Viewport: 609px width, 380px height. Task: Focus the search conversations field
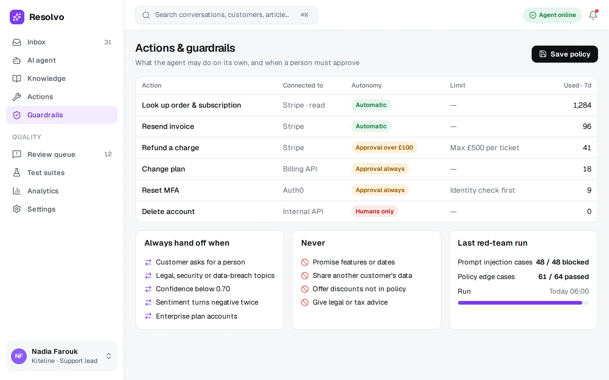[227, 15]
